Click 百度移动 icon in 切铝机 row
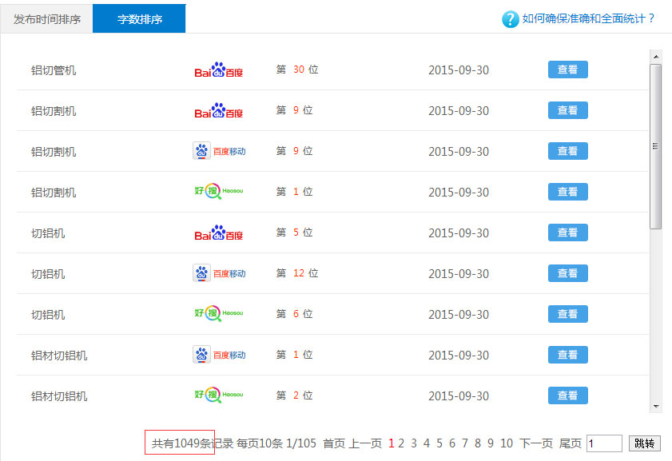672x461 pixels. (x=219, y=273)
